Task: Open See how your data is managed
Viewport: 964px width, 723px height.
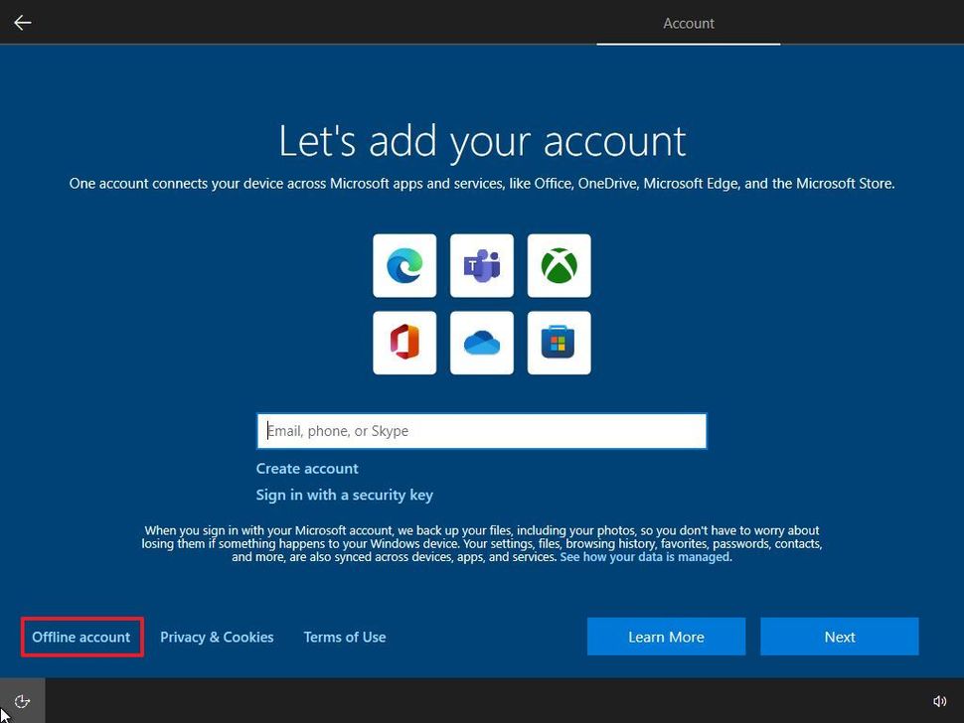Action: point(644,556)
